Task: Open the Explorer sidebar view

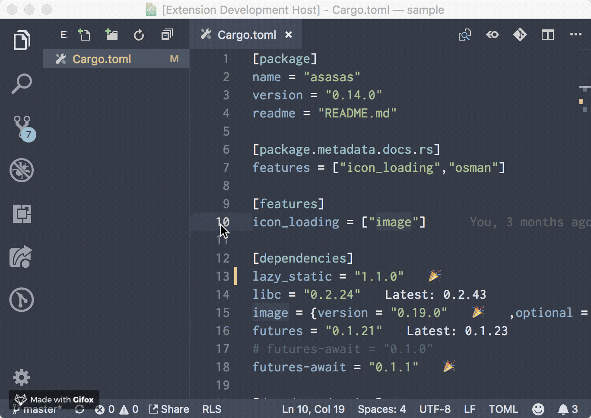Action: (22, 40)
